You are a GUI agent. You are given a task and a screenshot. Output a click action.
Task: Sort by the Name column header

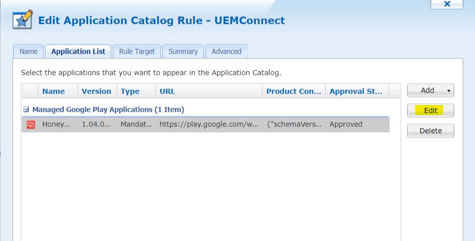click(58, 91)
